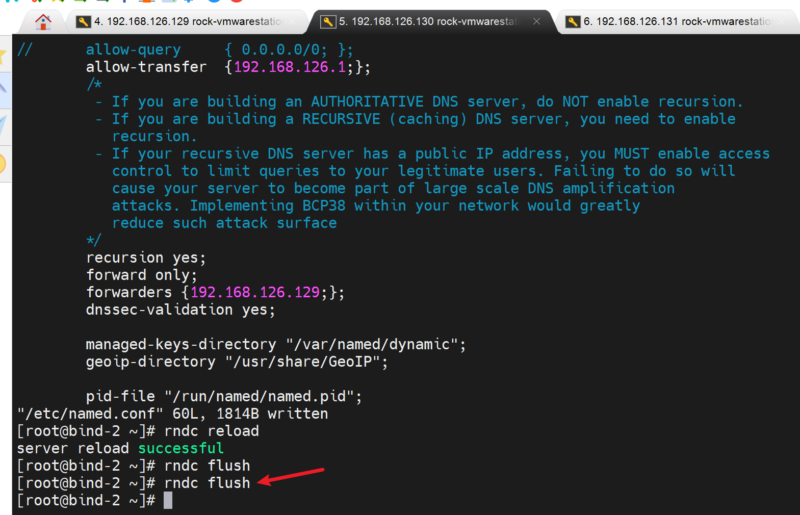Click the 'geoip-directory' line
Viewport: 800px width, 515px height.
tap(237, 362)
